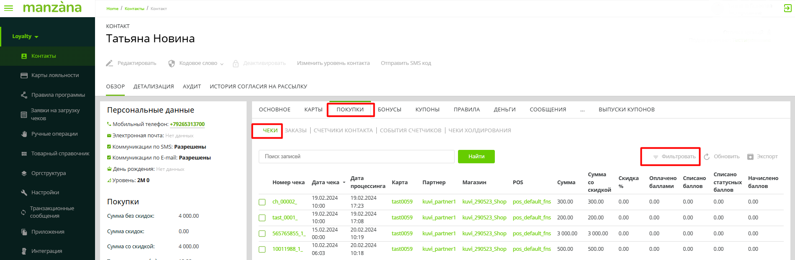Select checkbox for receipt ch_00002_

tap(262, 202)
